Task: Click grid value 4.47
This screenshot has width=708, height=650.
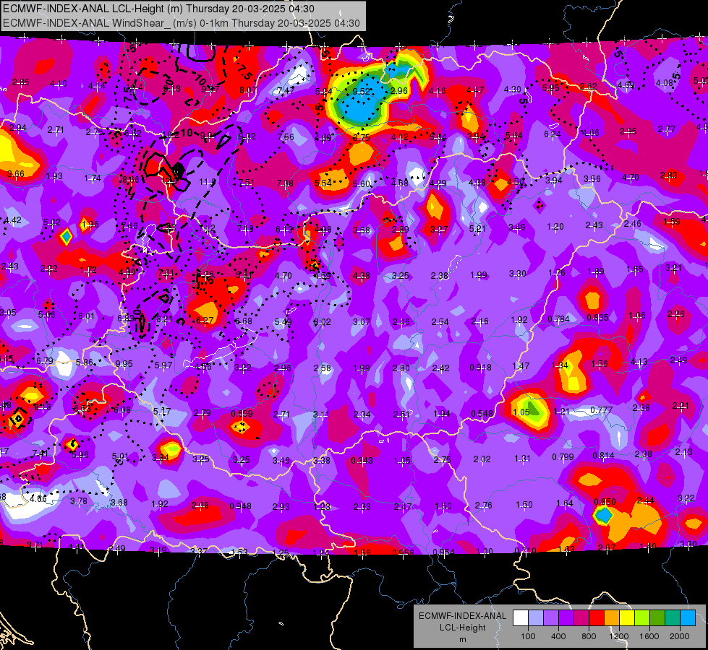Action: point(475,90)
